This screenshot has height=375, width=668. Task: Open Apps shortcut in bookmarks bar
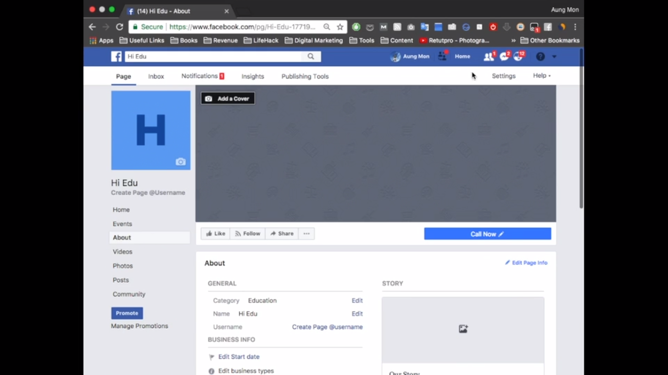click(x=101, y=41)
